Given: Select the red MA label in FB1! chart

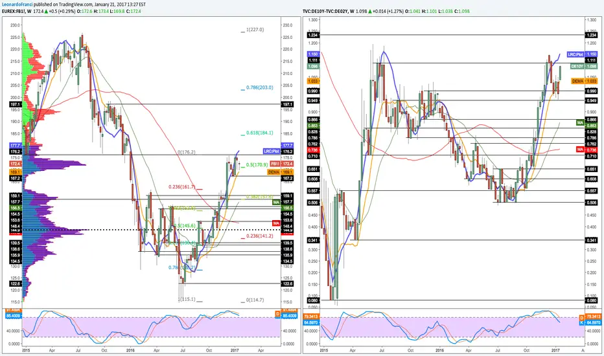Looking at the screenshot, I should point(276,223).
